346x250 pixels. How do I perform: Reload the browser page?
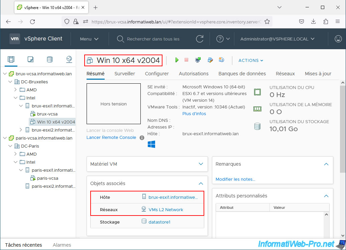pyautogui.click(x=32, y=22)
